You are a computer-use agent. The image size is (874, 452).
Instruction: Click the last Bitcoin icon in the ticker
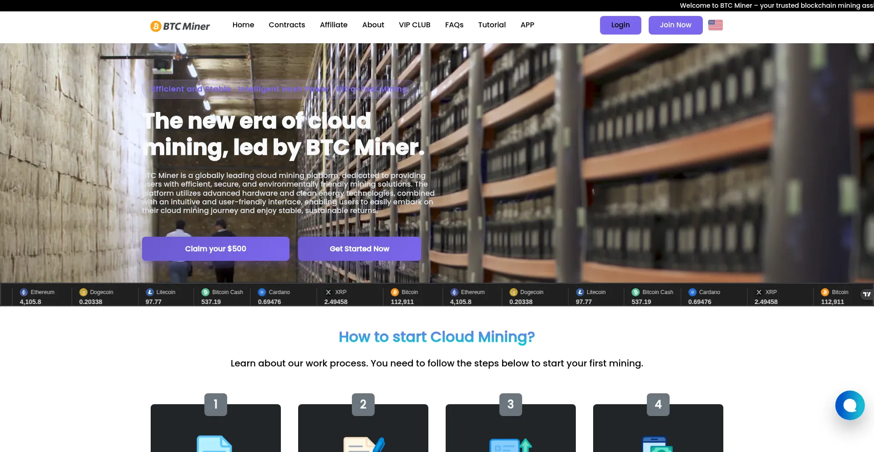[825, 292]
